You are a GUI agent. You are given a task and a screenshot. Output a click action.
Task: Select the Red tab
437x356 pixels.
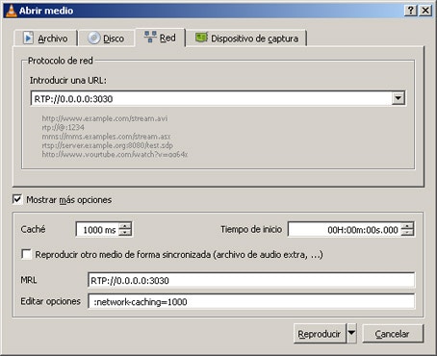pos(160,38)
